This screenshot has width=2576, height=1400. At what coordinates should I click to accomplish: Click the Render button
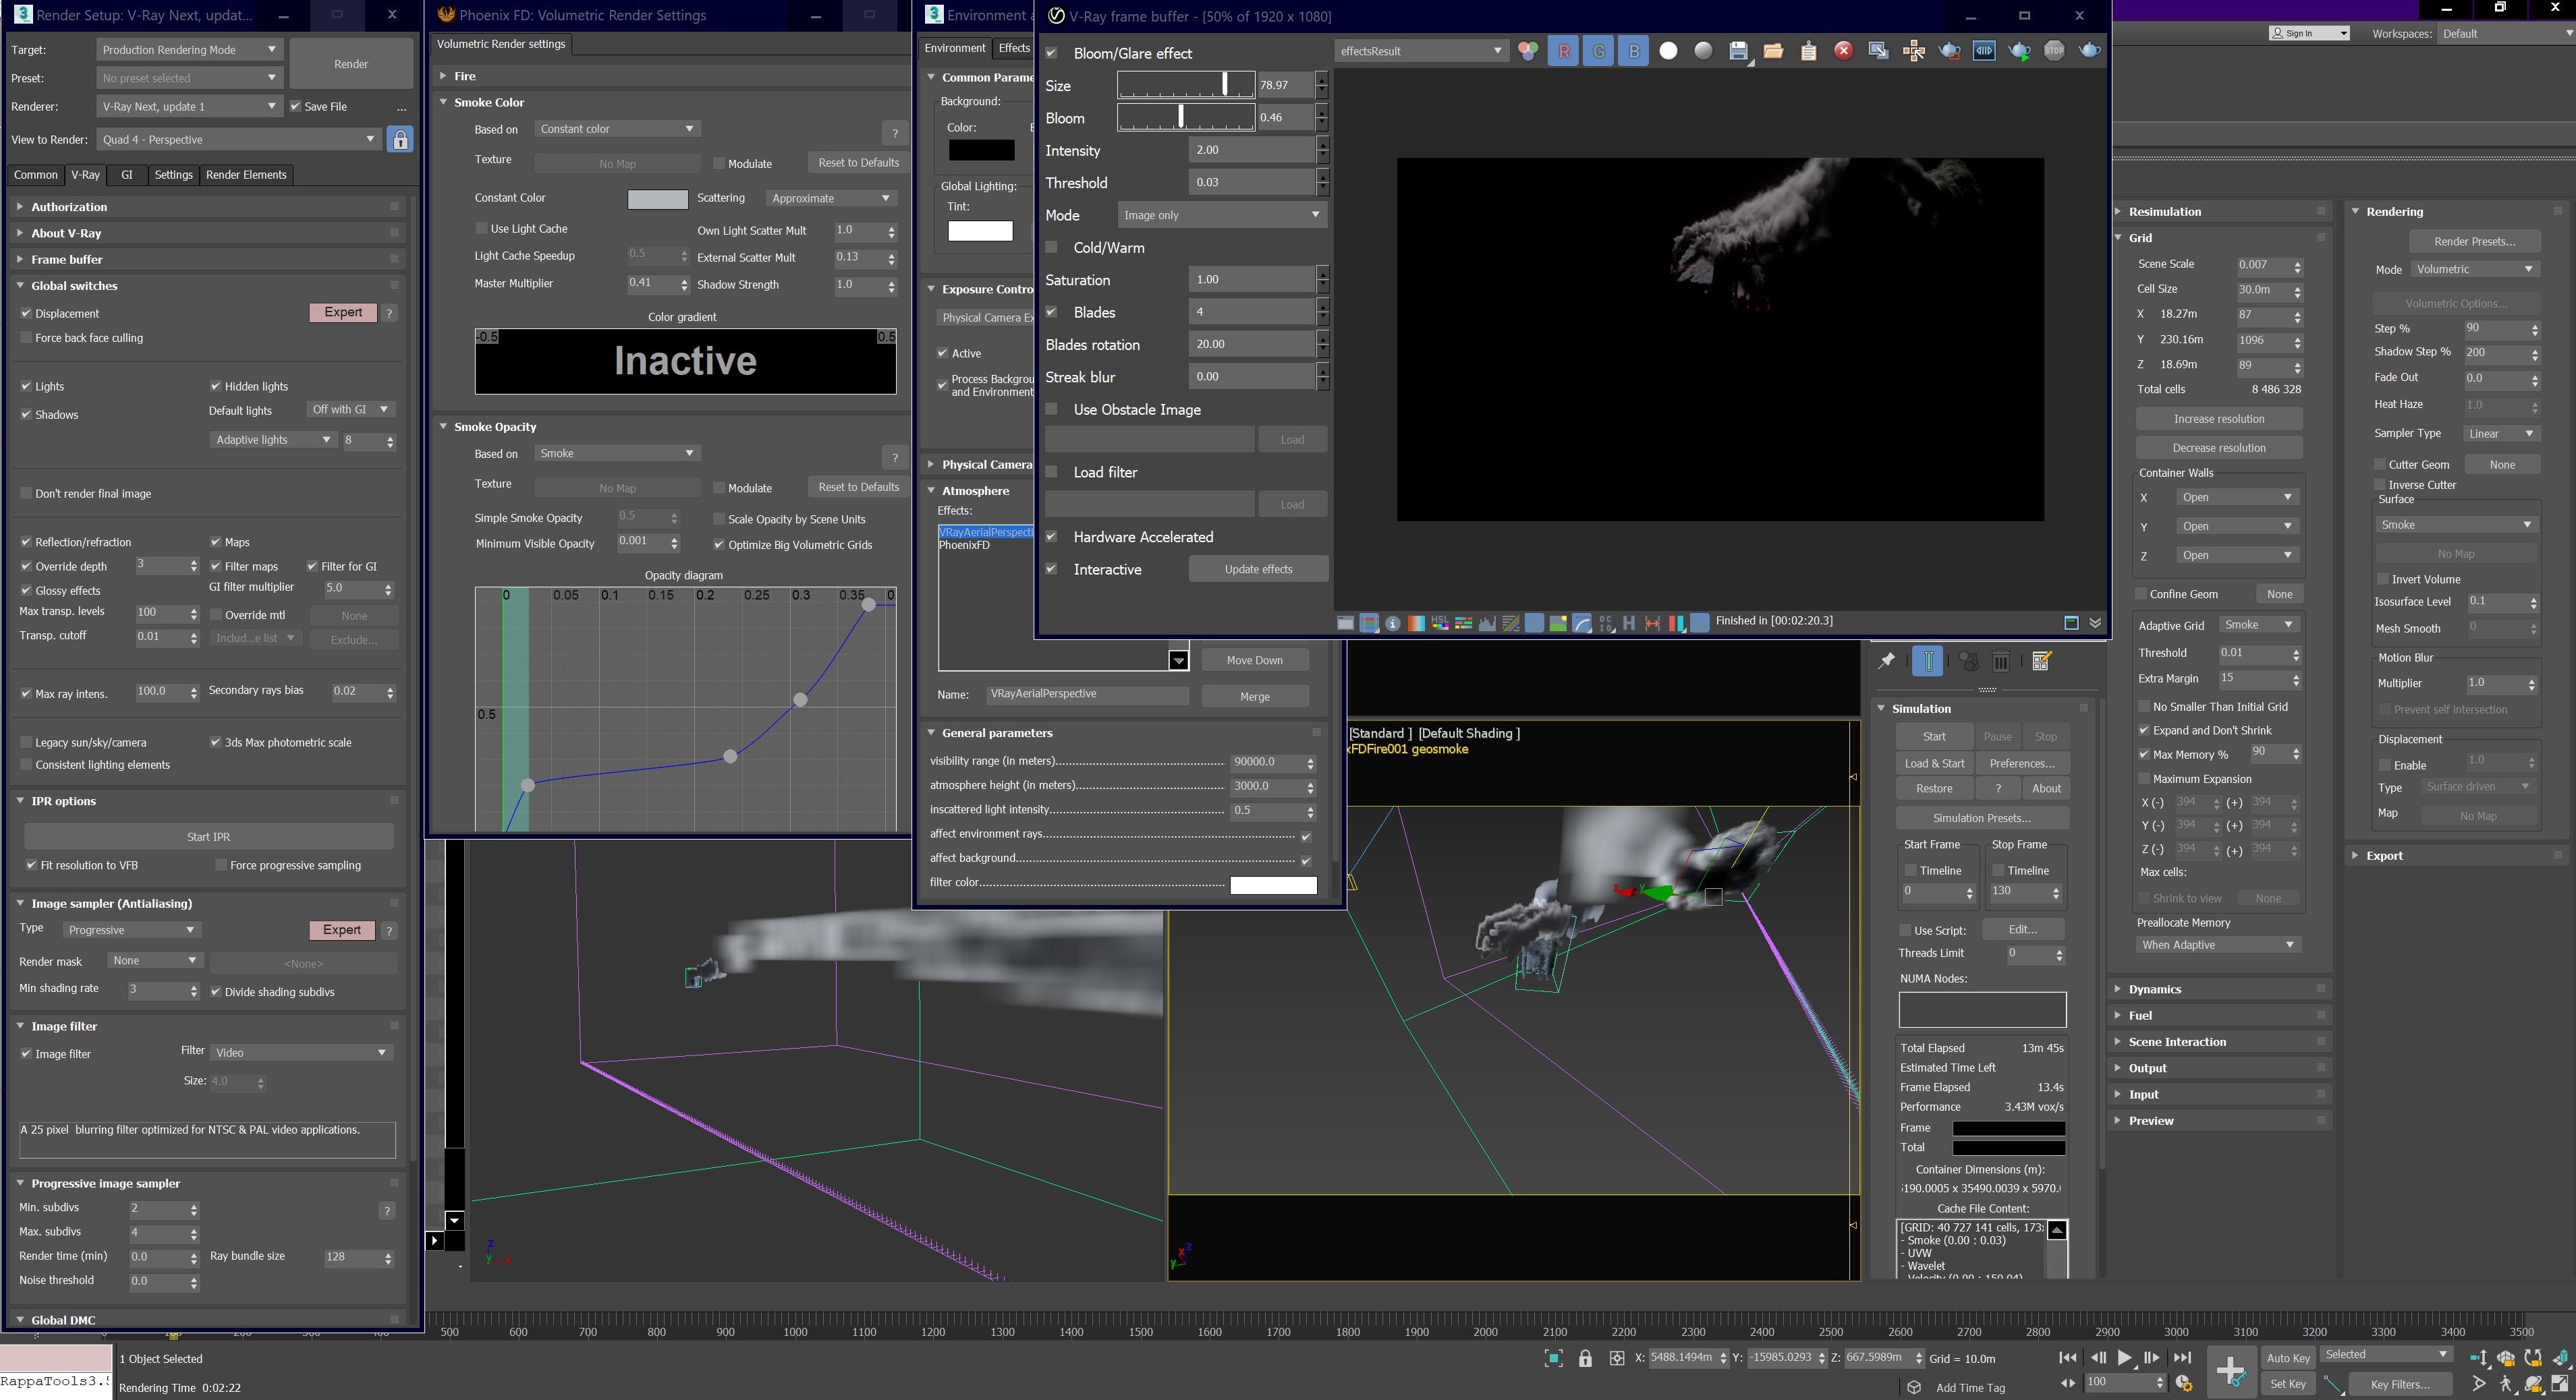point(351,64)
